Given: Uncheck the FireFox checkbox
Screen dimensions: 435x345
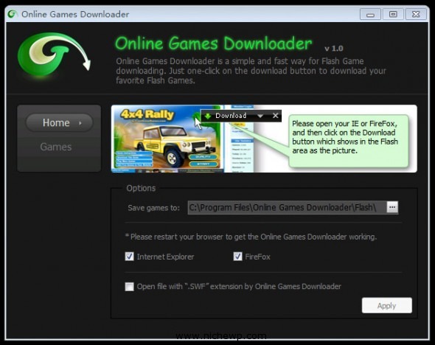Looking at the screenshot, I should (x=237, y=257).
